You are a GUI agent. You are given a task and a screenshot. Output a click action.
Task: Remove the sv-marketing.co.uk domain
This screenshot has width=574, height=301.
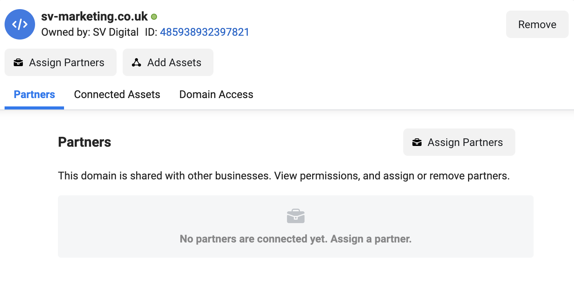537,25
